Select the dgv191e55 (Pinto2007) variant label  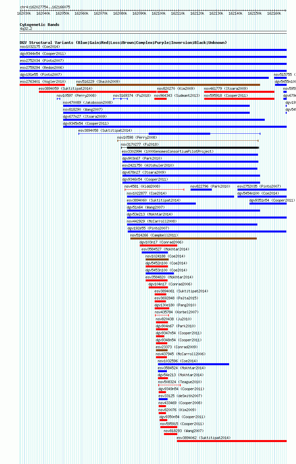[41, 75]
